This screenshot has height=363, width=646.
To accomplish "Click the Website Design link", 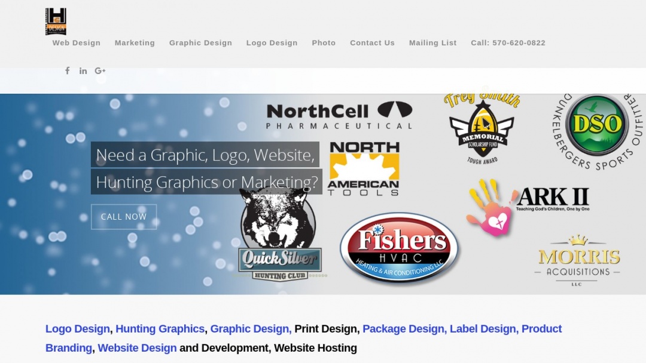I will pos(137,347).
